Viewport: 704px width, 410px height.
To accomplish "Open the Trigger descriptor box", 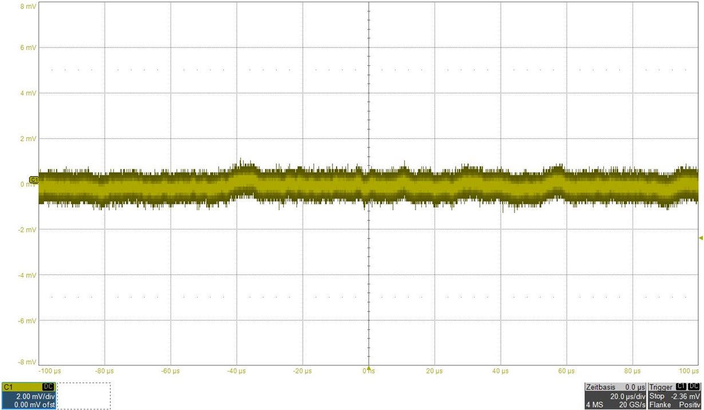I will [x=674, y=396].
